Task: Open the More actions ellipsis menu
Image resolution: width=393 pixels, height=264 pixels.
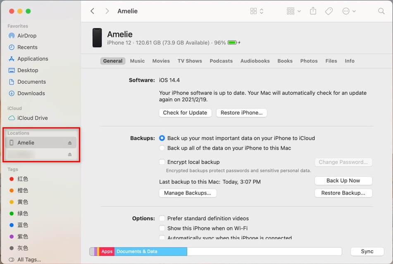Action: coord(349,11)
